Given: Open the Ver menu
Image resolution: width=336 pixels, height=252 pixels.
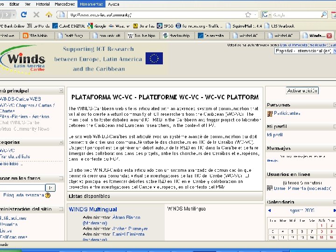Looking at the screenshot, I should coord(28,4).
